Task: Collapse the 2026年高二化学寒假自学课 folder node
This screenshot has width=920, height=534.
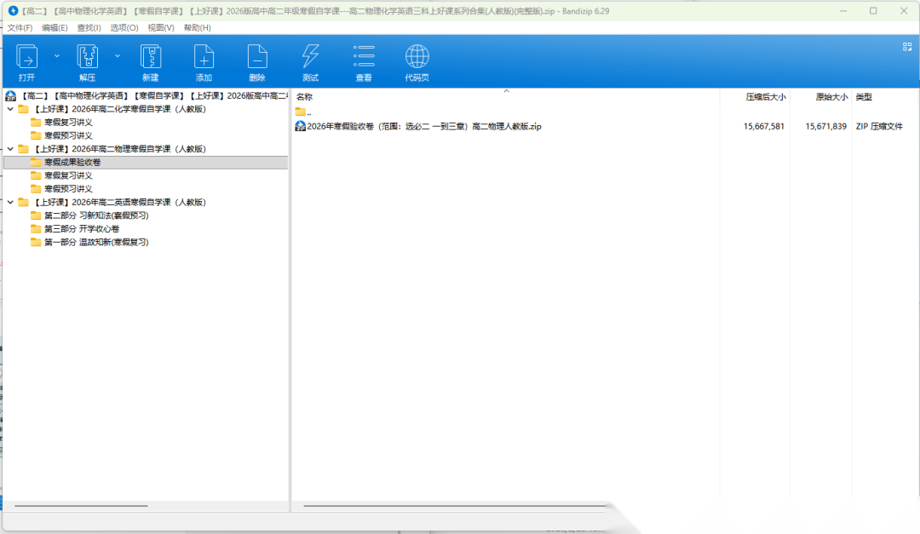Action: (10, 109)
